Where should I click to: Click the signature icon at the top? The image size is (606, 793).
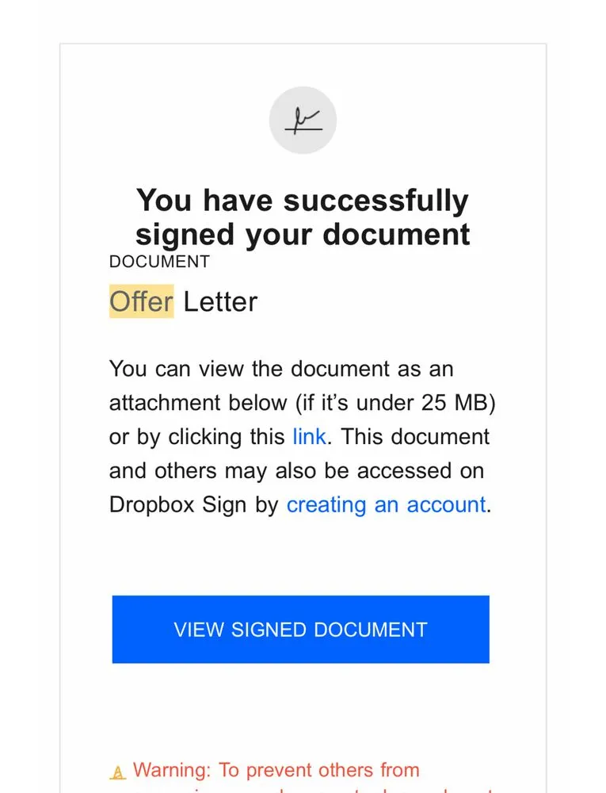coord(303,121)
